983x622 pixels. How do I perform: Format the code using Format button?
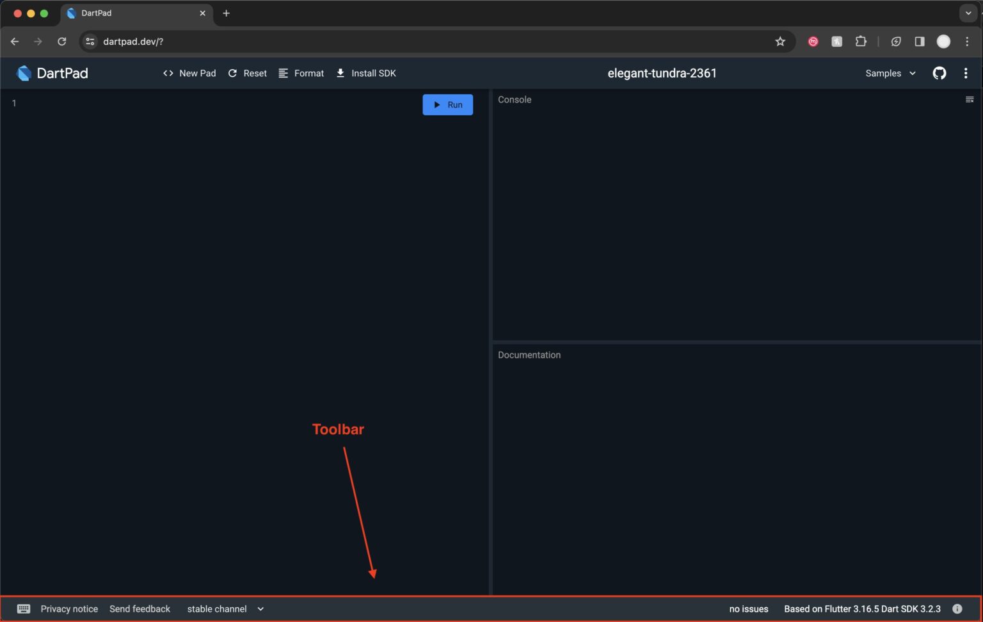pos(301,73)
